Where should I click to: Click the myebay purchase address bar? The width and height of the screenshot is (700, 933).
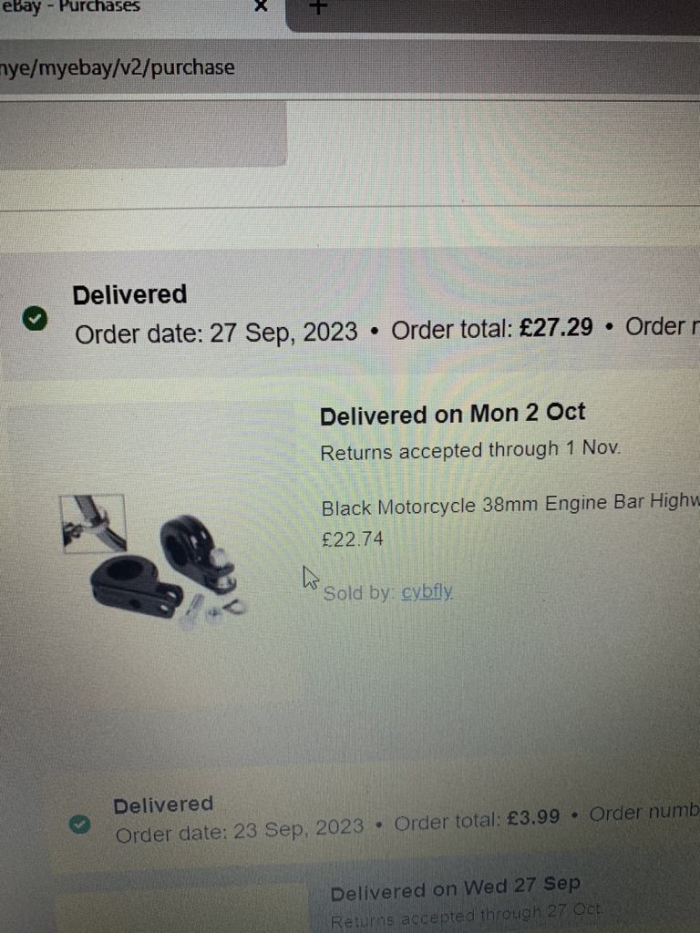tap(350, 67)
